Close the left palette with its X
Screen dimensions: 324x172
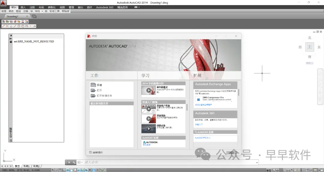coord(11,35)
